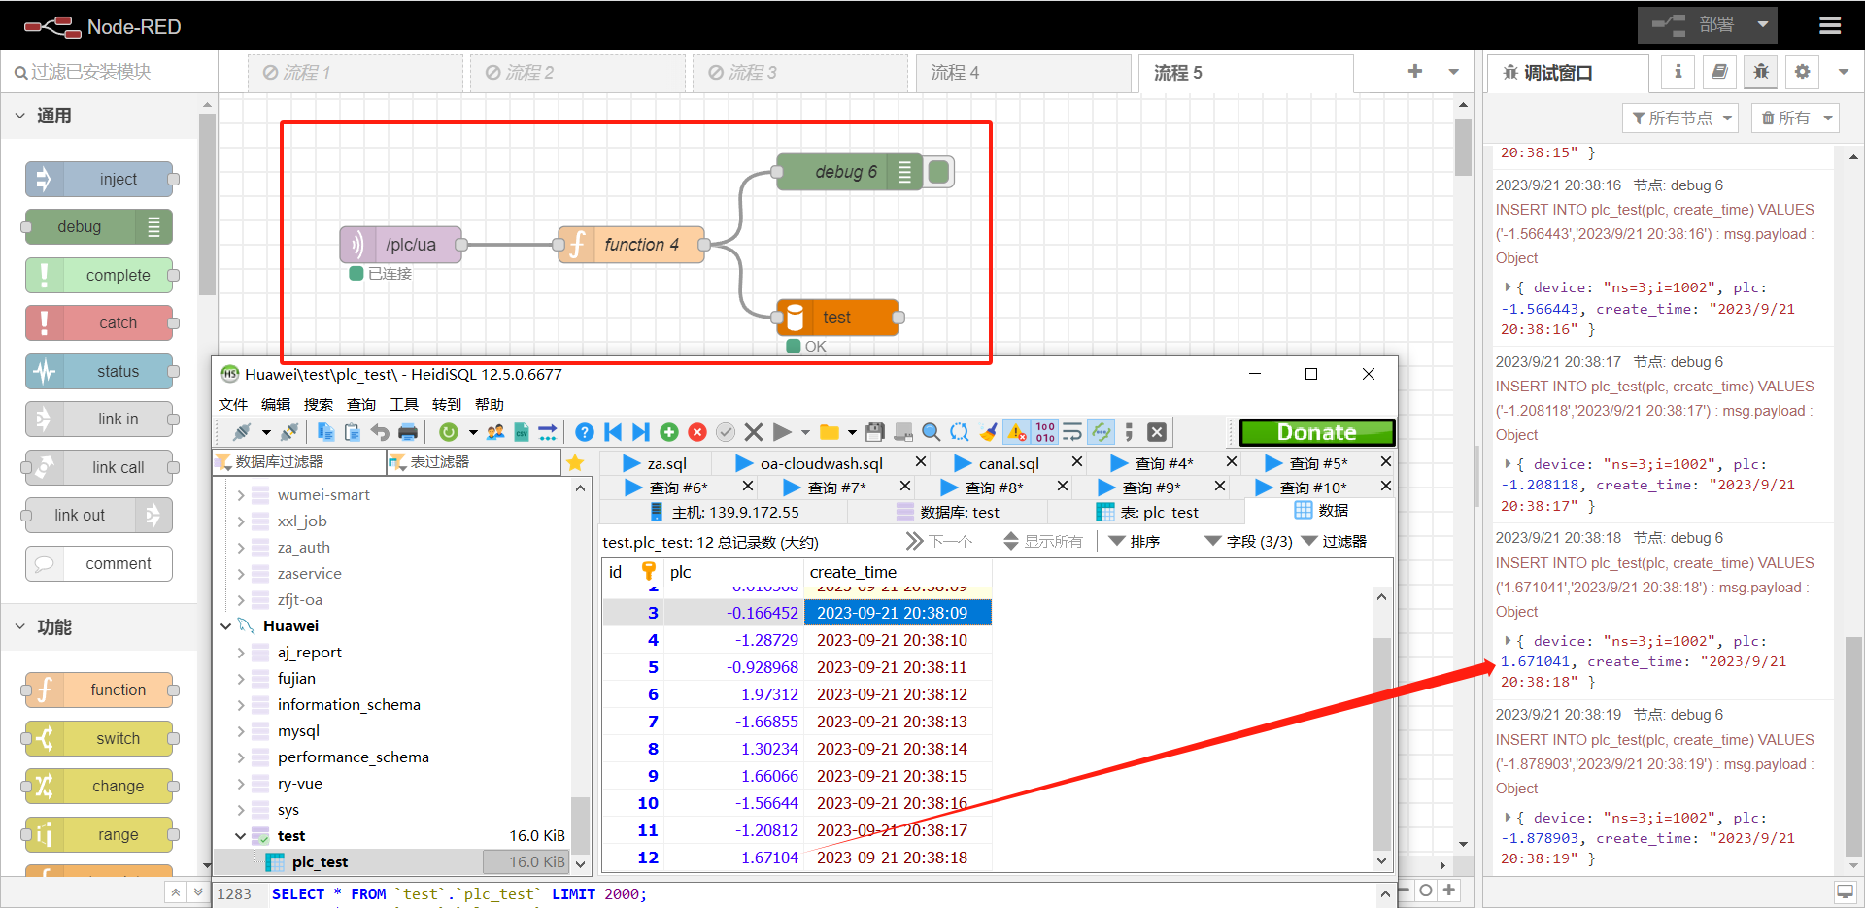Click the save floppy disk icon
1865x908 pixels.
click(875, 432)
